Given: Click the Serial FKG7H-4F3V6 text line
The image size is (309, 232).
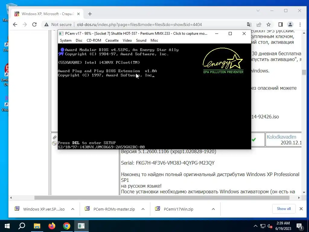Looking at the screenshot, I should tap(168, 163).
